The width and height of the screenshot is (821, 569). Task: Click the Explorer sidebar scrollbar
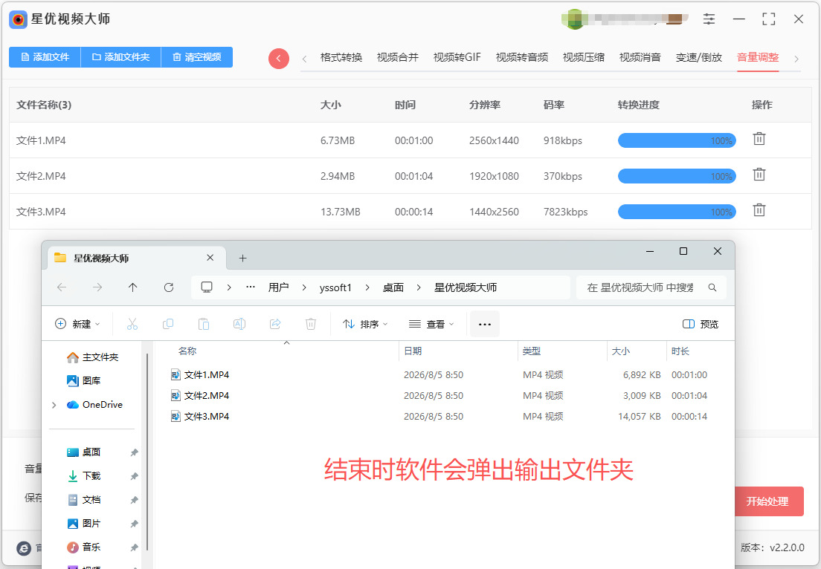(x=147, y=452)
